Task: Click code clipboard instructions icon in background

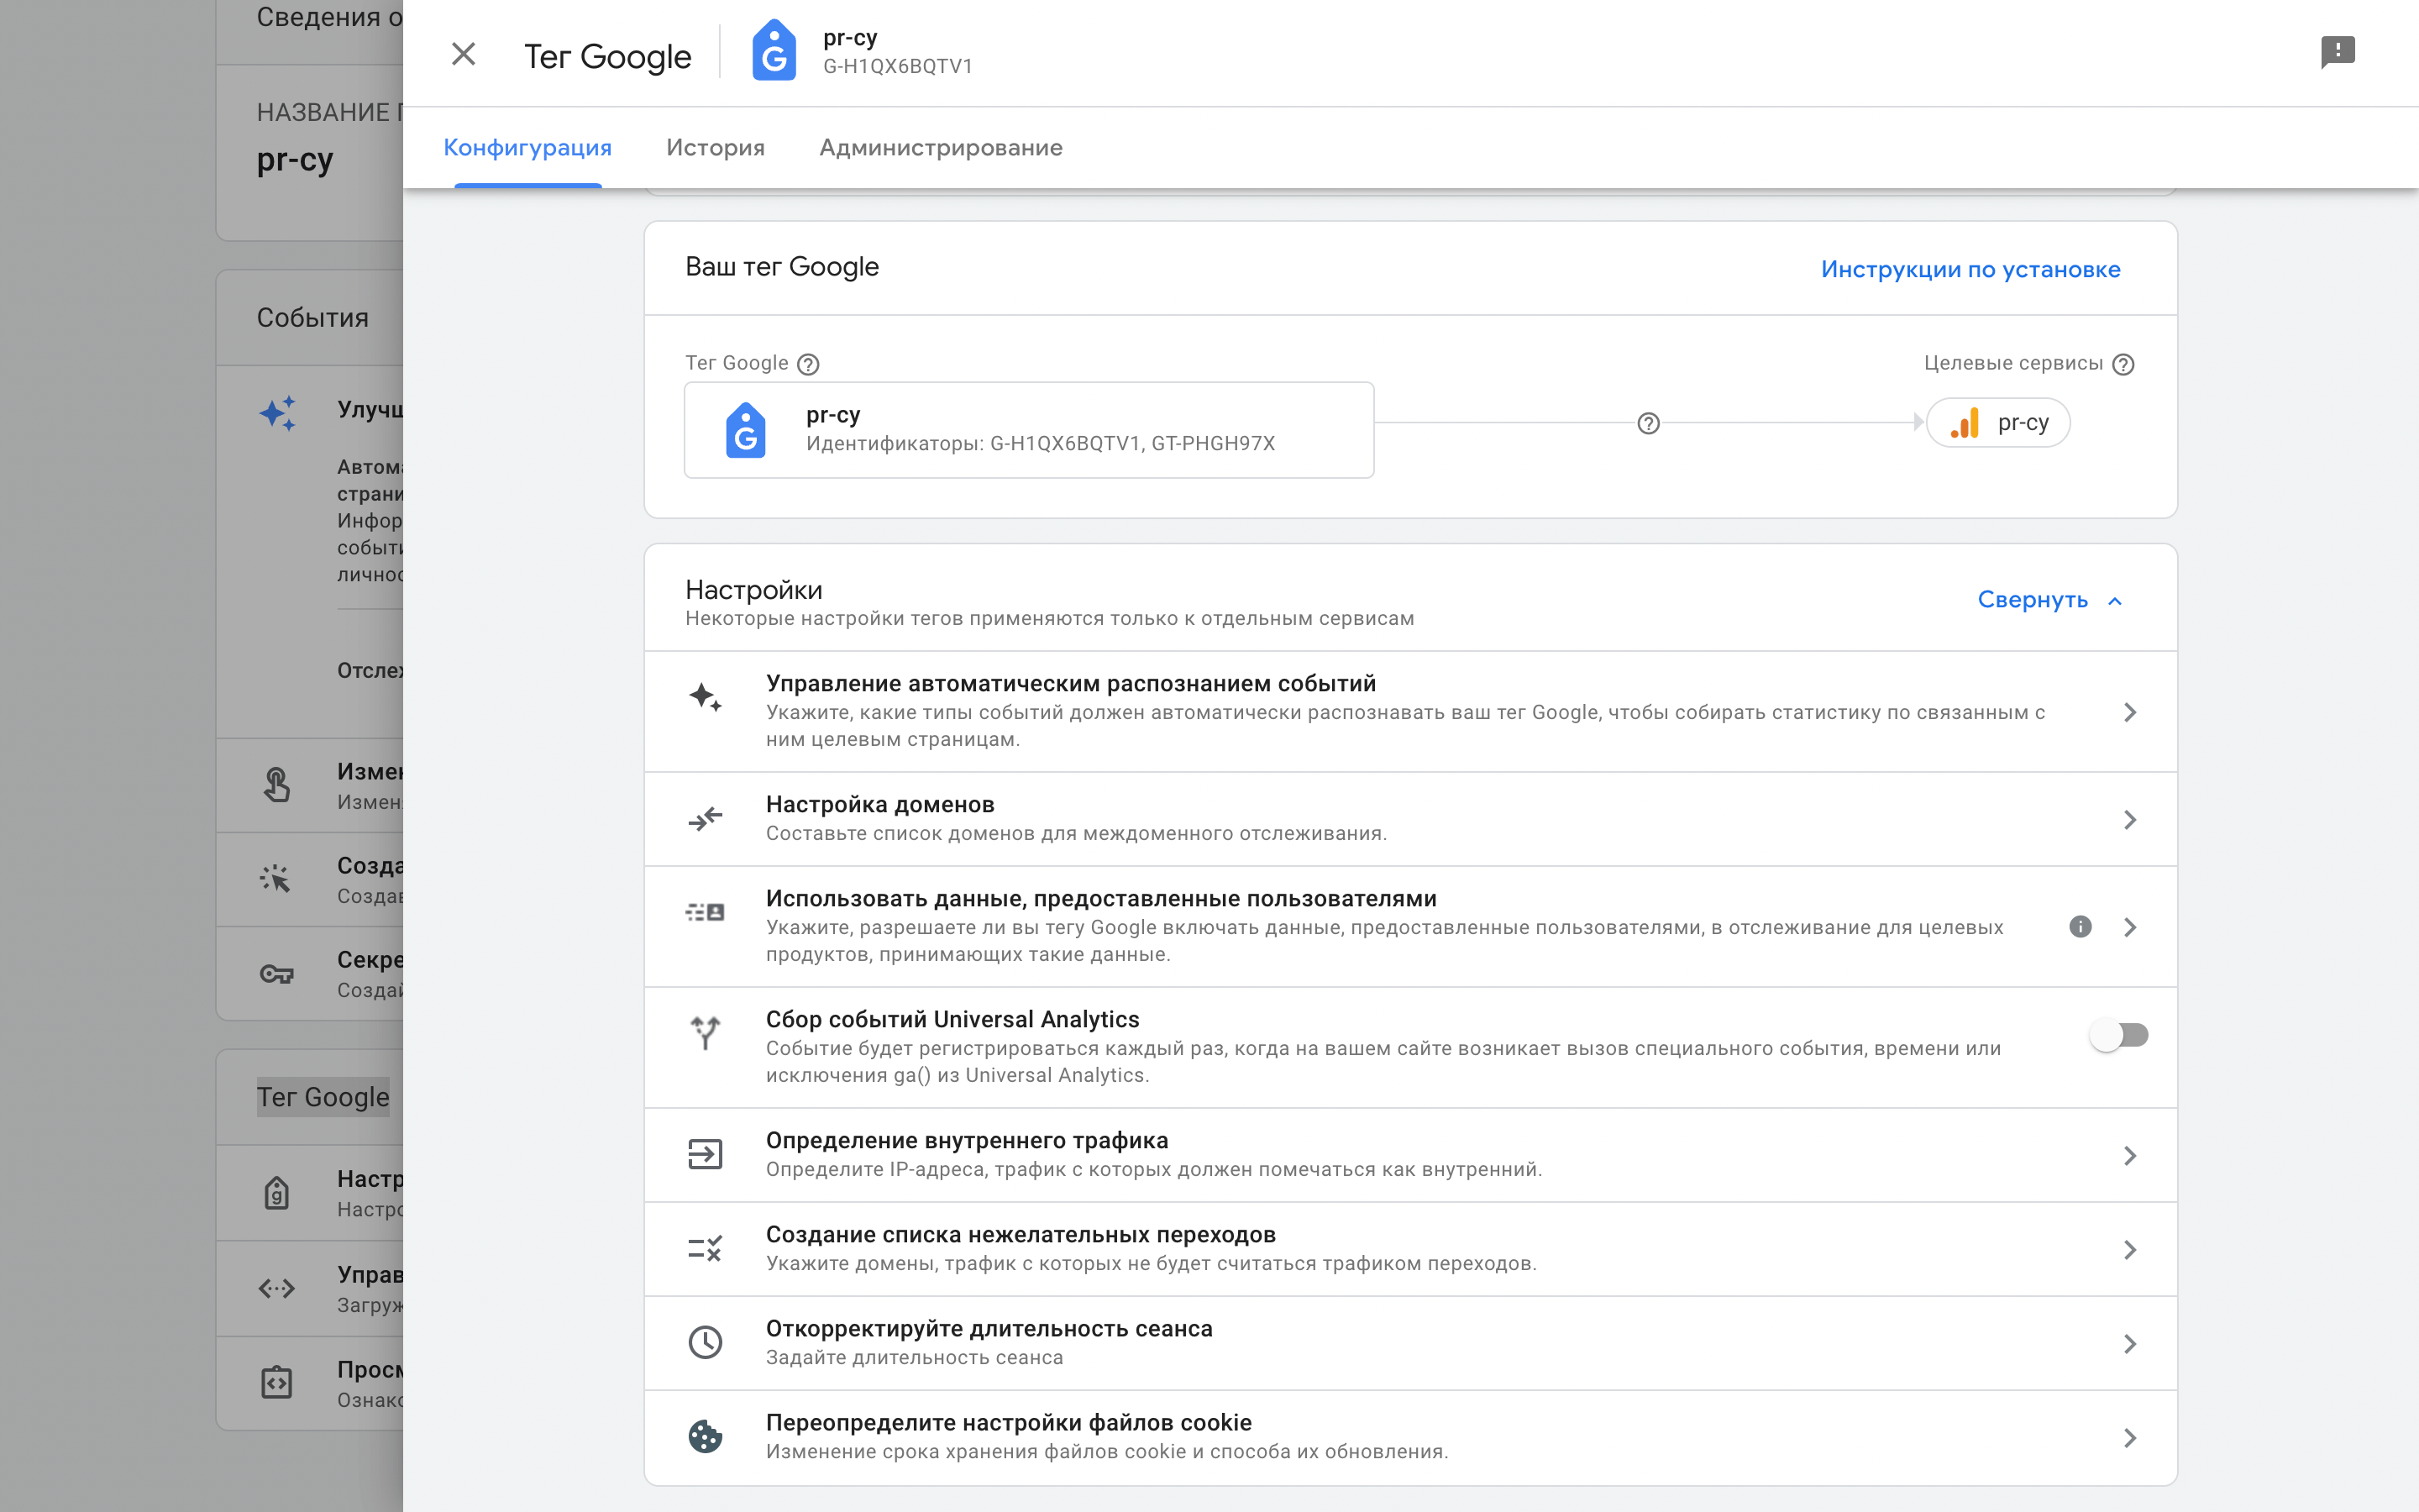Action: click(x=277, y=1382)
